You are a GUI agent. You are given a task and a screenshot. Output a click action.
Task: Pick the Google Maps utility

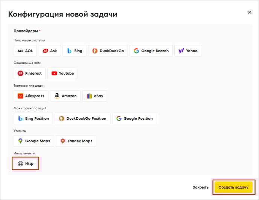(x=34, y=141)
